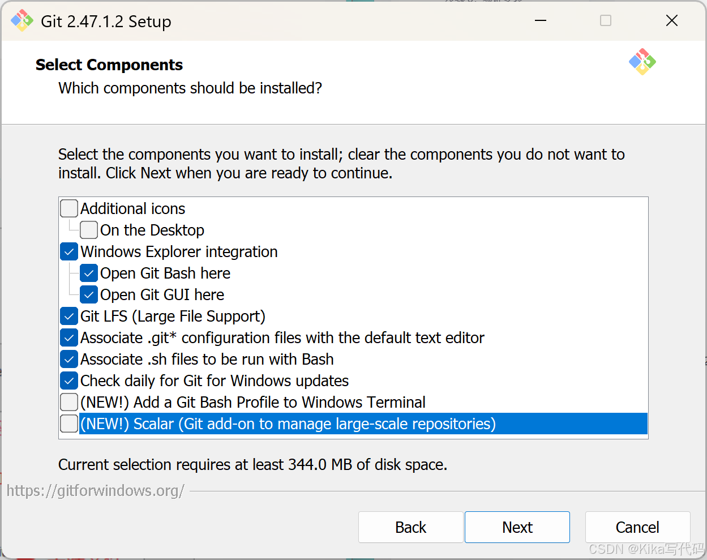Select the Open Git Bash here label
The width and height of the screenshot is (707, 560).
coord(165,273)
